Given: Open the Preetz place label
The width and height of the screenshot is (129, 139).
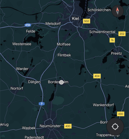Looking at the screenshot, I should coord(116,53).
